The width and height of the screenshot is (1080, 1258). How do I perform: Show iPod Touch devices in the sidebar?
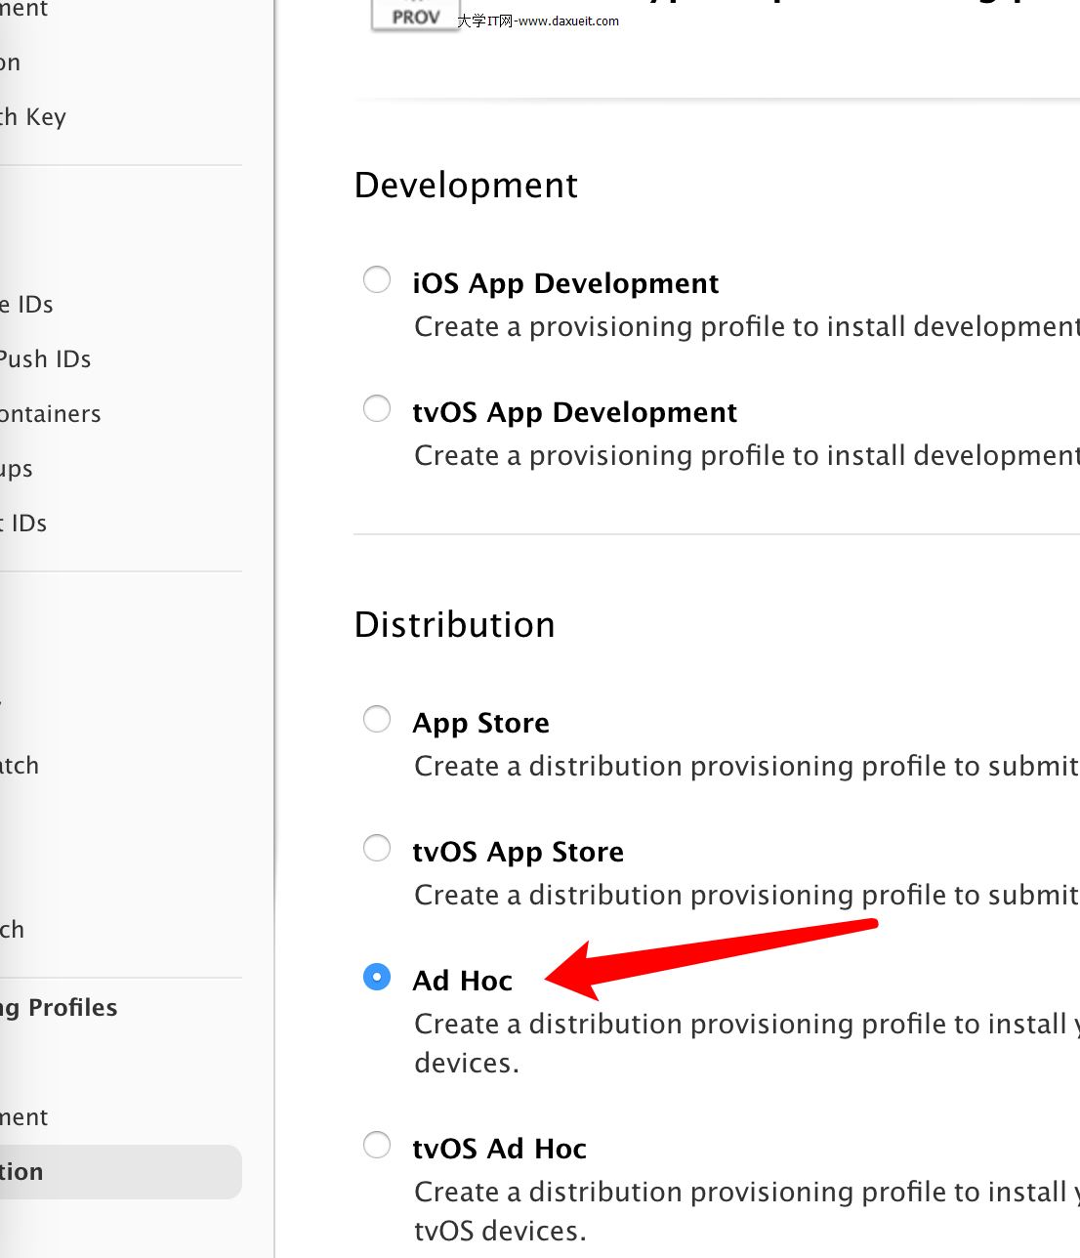point(13,930)
